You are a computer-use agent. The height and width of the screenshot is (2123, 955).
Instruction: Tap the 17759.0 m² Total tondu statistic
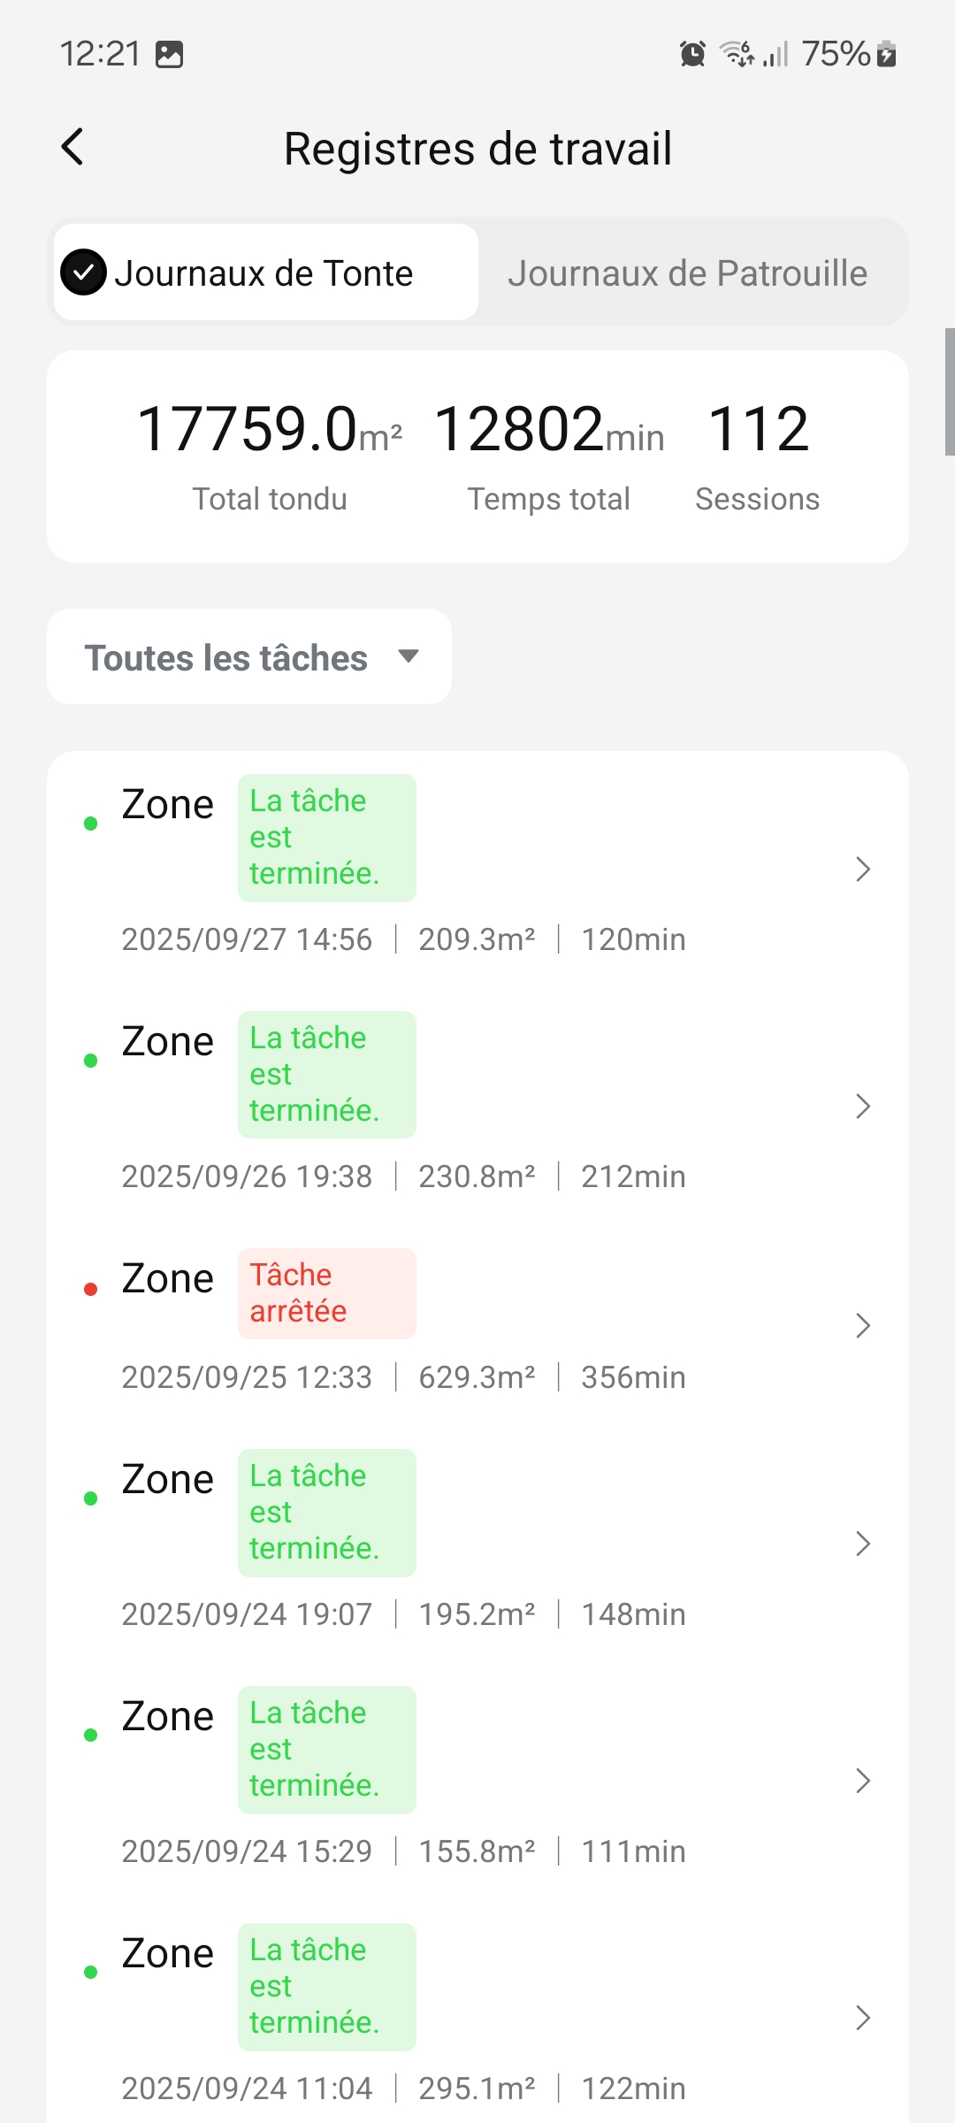pos(270,456)
